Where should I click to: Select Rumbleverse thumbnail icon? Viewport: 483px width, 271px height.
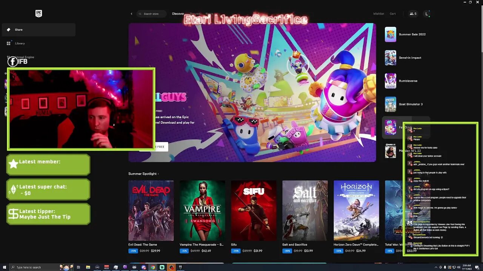point(391,81)
